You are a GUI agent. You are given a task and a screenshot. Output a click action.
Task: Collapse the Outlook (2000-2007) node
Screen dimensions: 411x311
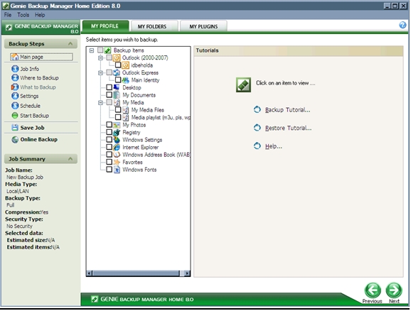coord(100,58)
